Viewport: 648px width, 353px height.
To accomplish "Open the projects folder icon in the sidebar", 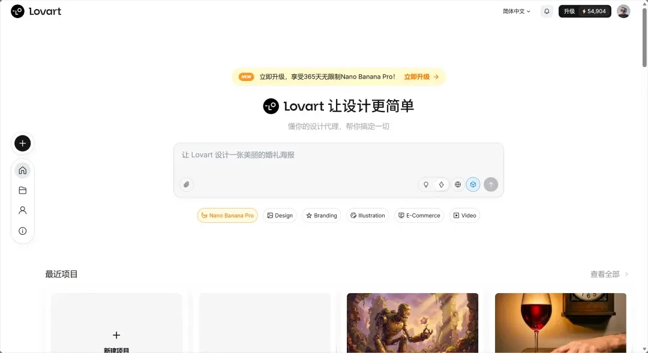I will [22, 190].
